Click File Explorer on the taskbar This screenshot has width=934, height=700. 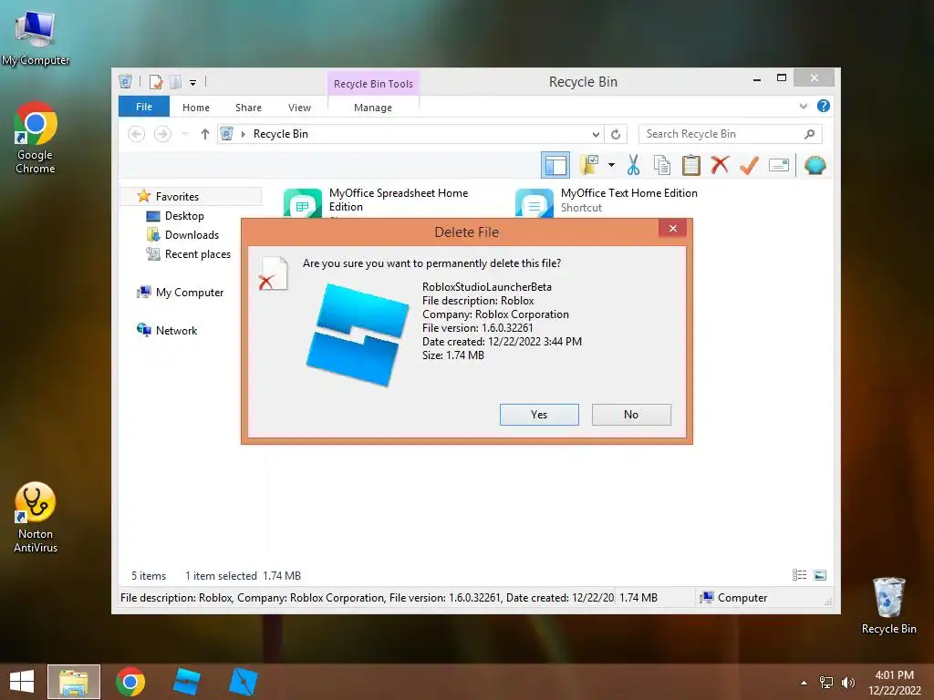tap(74, 682)
